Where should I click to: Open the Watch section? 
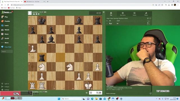tap(5, 30)
